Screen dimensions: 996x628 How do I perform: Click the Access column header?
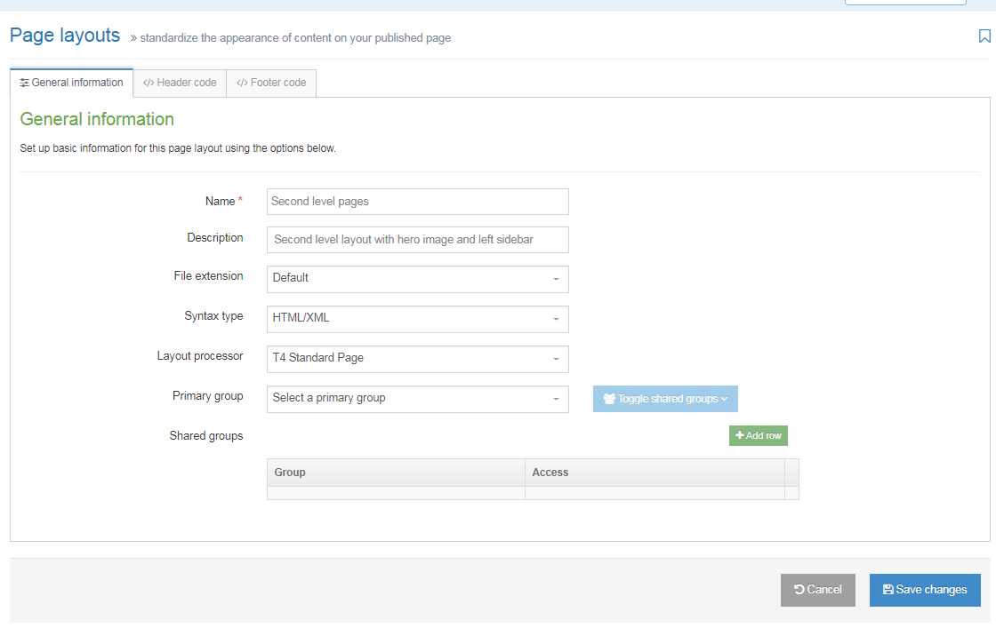click(x=655, y=473)
